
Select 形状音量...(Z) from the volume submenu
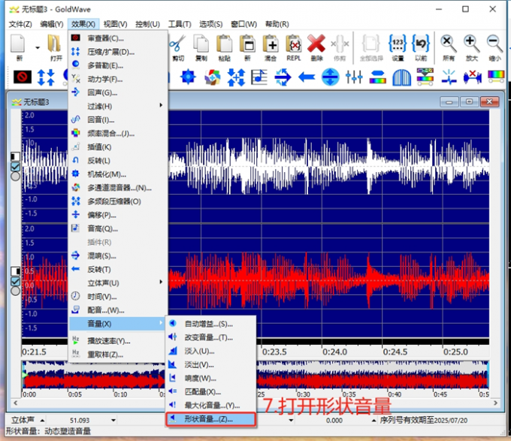coord(210,419)
